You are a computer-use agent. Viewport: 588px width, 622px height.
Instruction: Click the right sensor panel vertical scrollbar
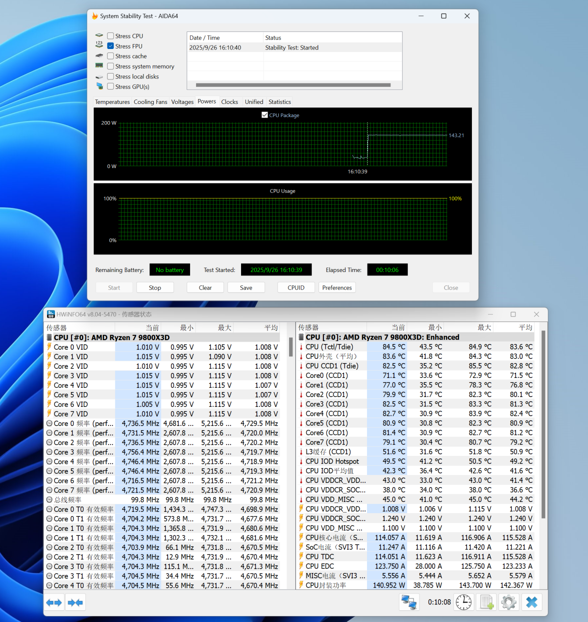(543, 424)
